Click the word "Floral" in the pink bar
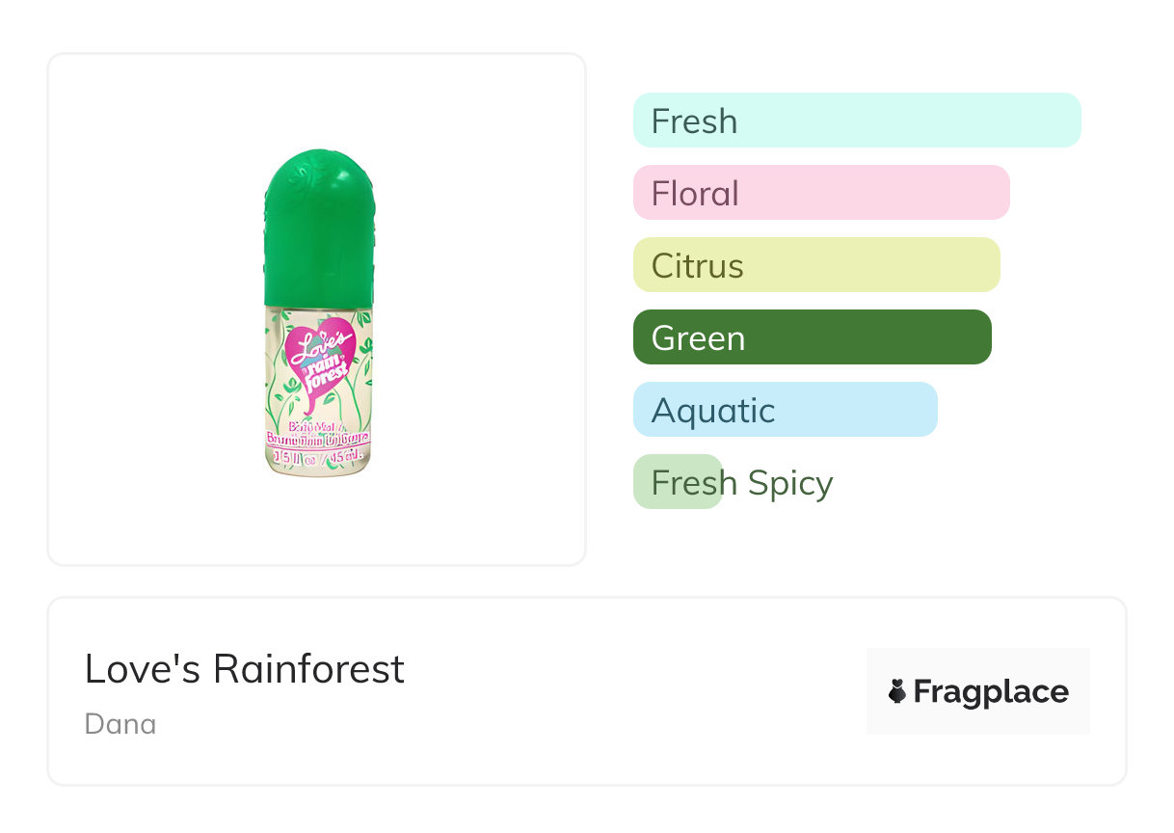This screenshot has height=833, width=1174. tap(695, 193)
